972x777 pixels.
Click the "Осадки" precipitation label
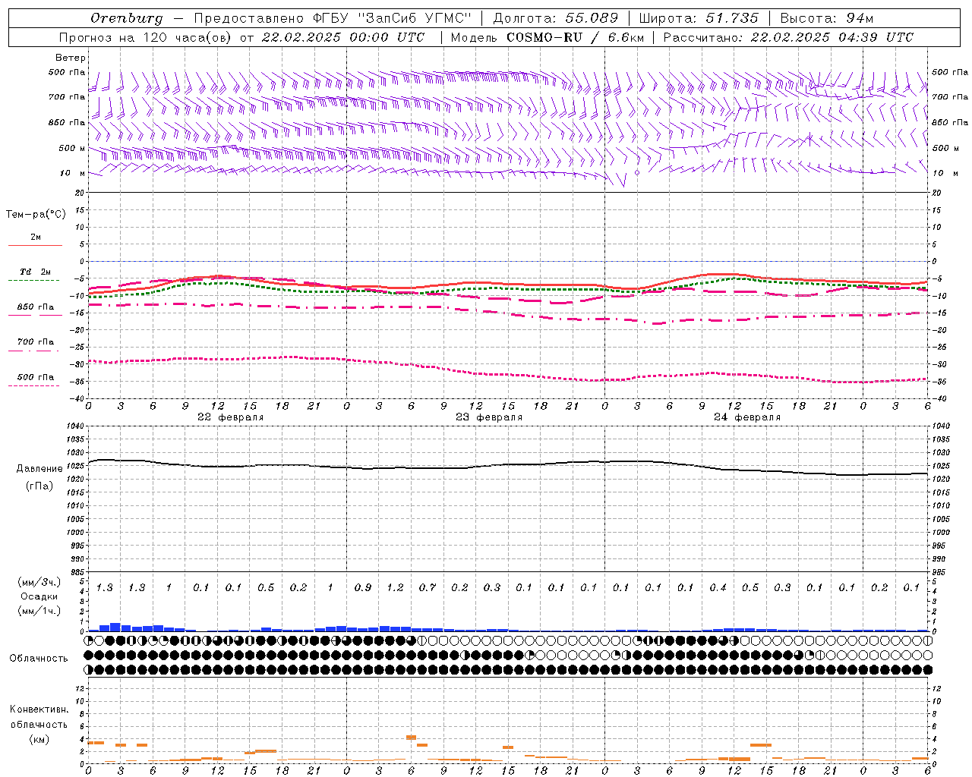pyautogui.click(x=39, y=596)
